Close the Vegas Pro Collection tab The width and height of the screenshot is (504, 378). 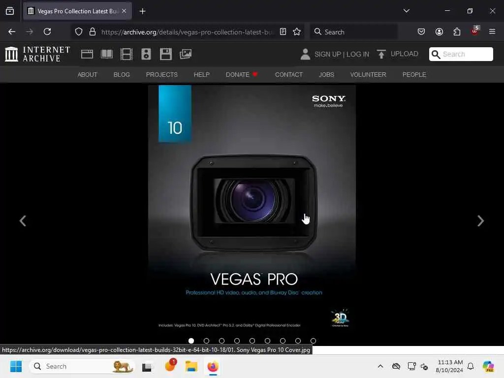click(124, 11)
